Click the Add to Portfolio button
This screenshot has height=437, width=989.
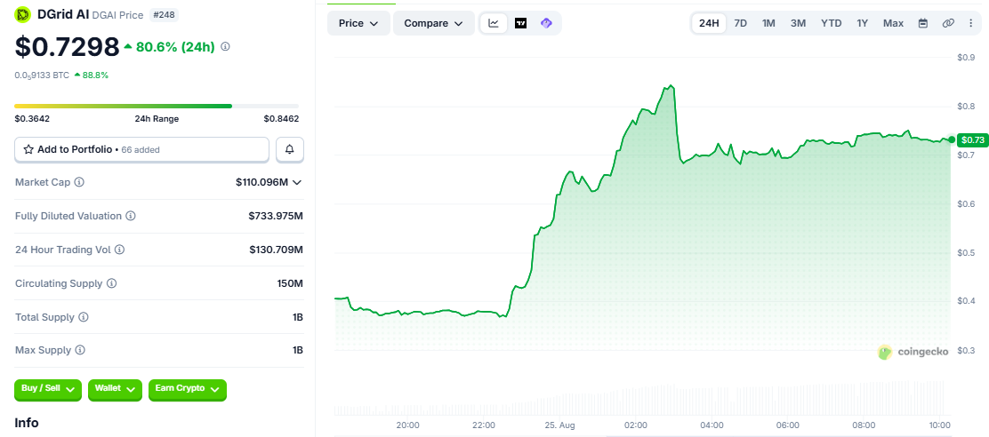click(x=142, y=149)
